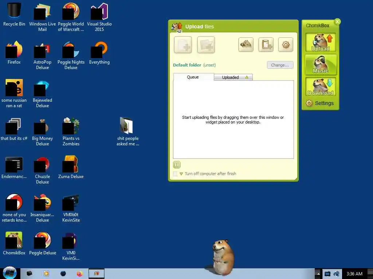Screen dimensions: 373x279
Task: Open the media player taskbar icon
Action: [46, 274]
